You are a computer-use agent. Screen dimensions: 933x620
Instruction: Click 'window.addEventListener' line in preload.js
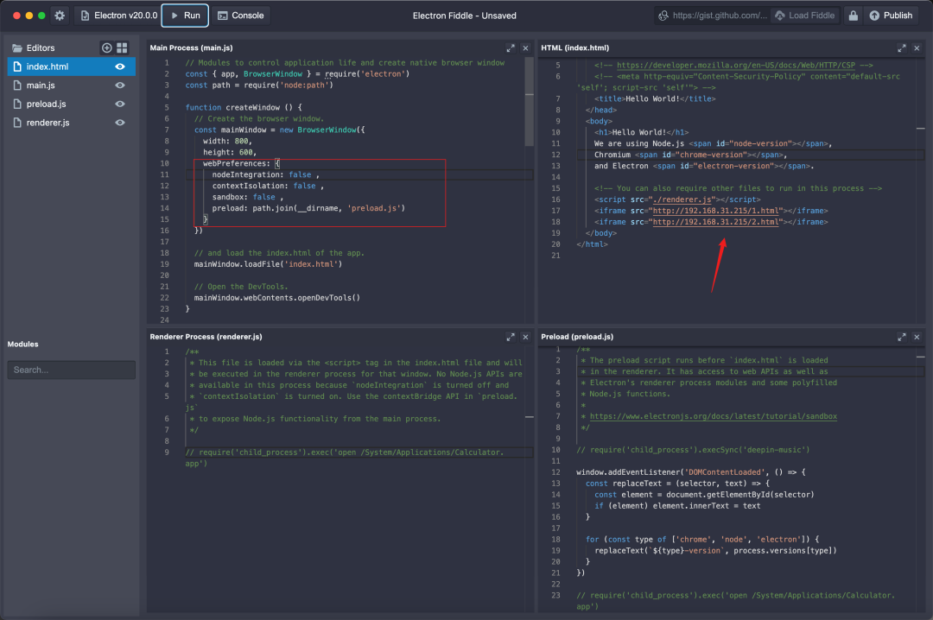691,471
